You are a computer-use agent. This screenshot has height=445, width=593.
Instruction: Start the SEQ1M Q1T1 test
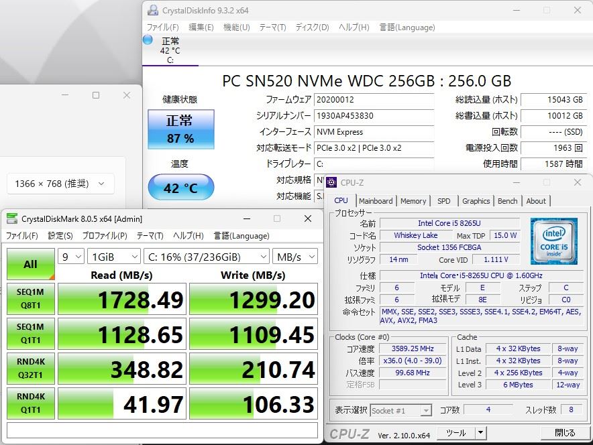[31, 334]
